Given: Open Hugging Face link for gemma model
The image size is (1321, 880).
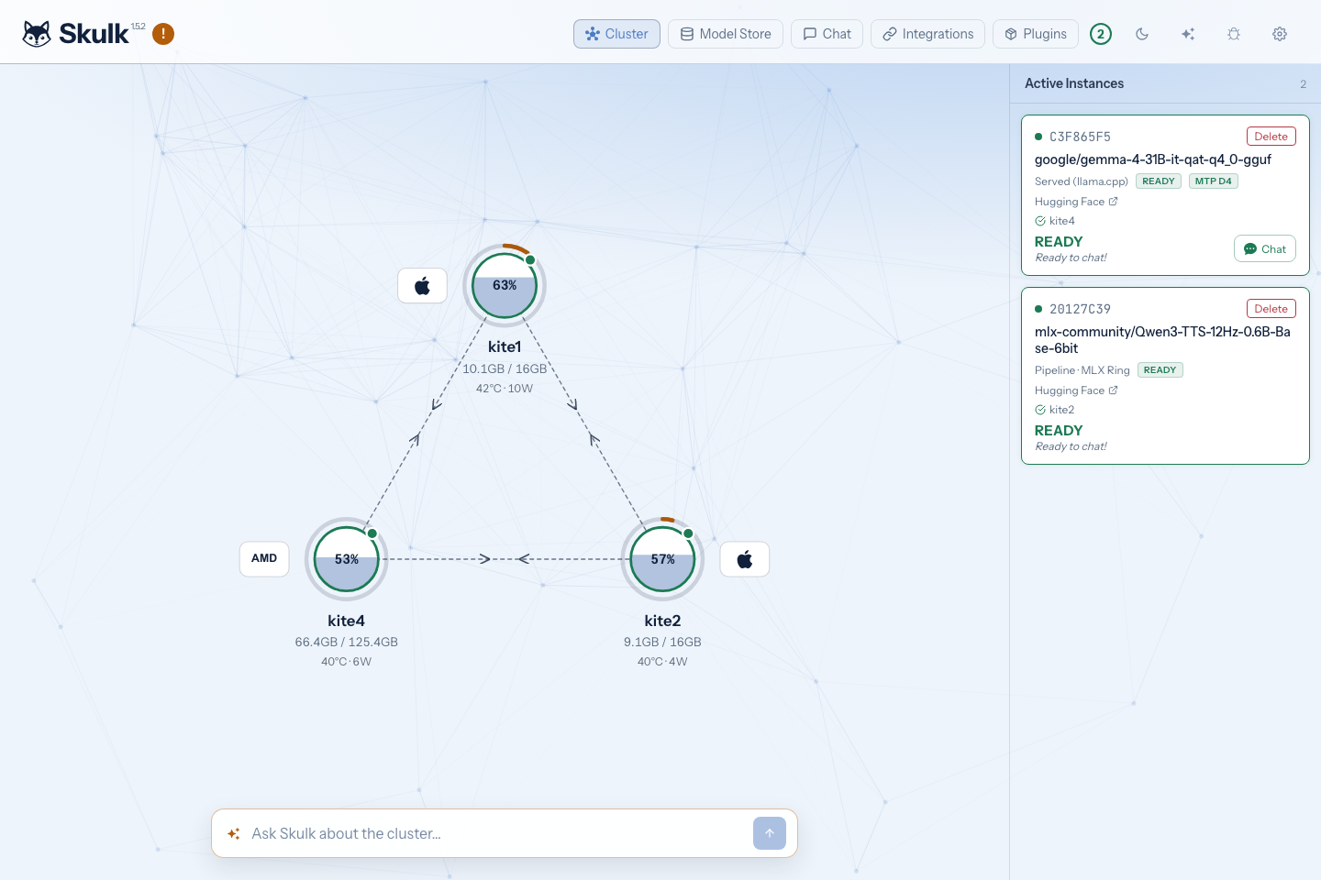Looking at the screenshot, I should pyautogui.click(x=1076, y=202).
